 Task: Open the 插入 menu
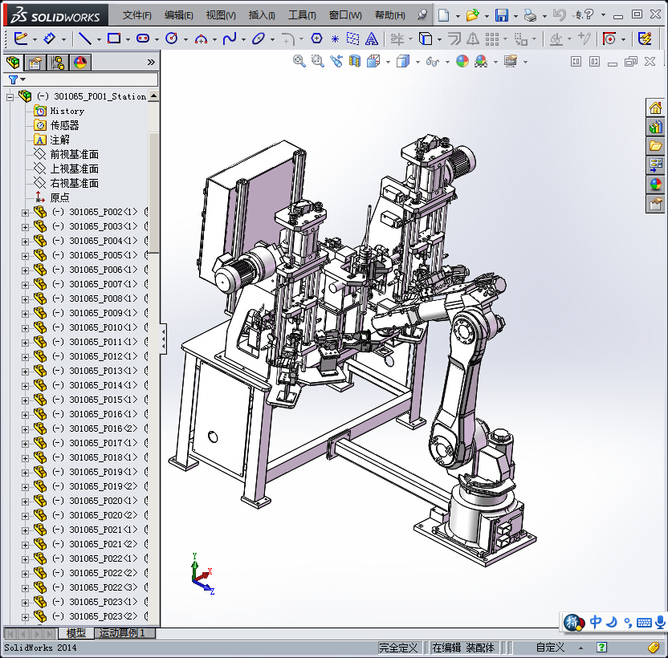pos(262,15)
